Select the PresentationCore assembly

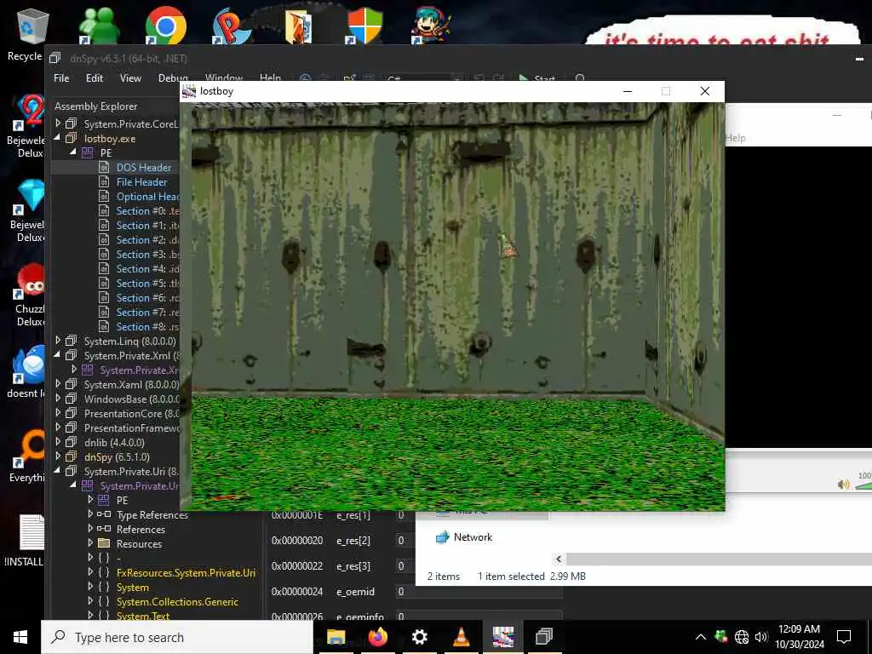(x=132, y=414)
